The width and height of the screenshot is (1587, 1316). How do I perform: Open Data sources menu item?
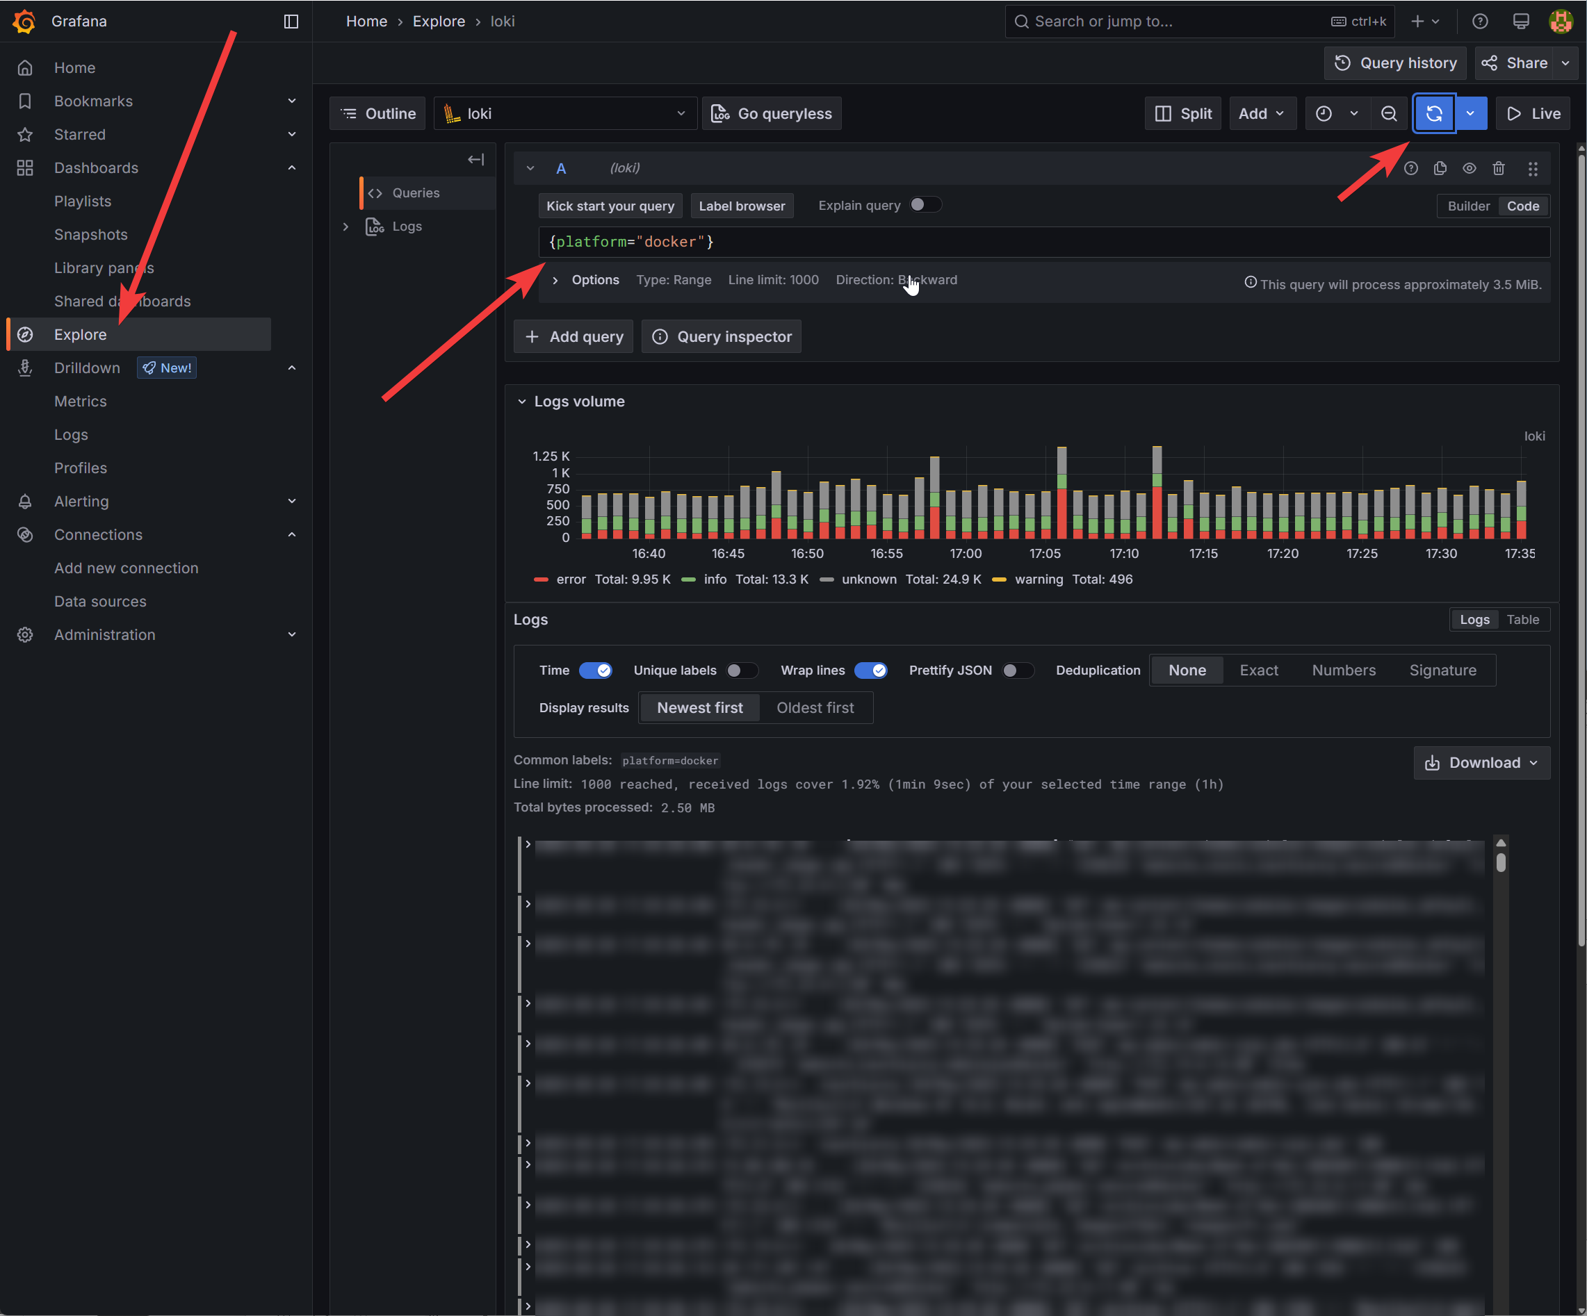101,601
